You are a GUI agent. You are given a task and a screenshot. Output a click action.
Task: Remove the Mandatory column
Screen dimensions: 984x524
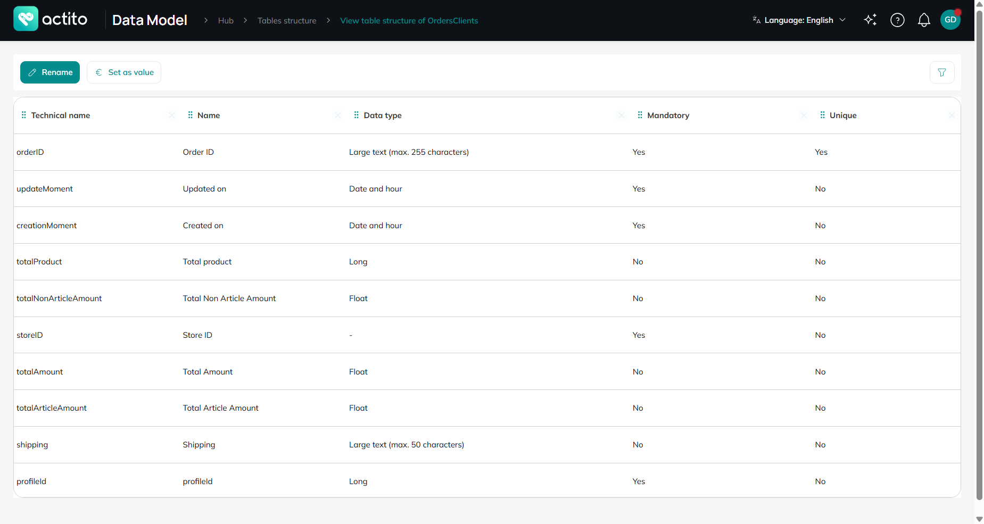[x=804, y=115]
